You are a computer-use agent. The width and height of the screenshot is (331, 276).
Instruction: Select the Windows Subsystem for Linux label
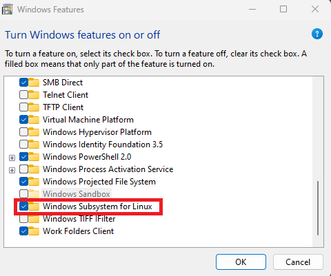(97, 206)
